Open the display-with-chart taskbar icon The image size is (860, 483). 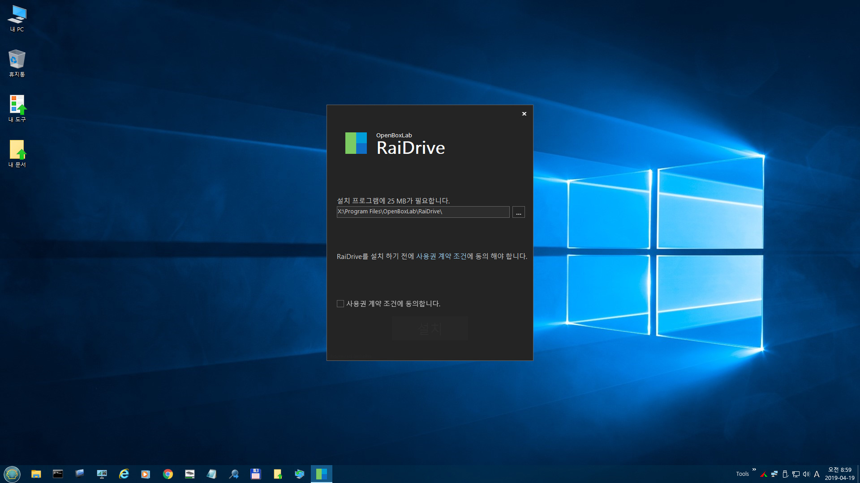pos(102,474)
